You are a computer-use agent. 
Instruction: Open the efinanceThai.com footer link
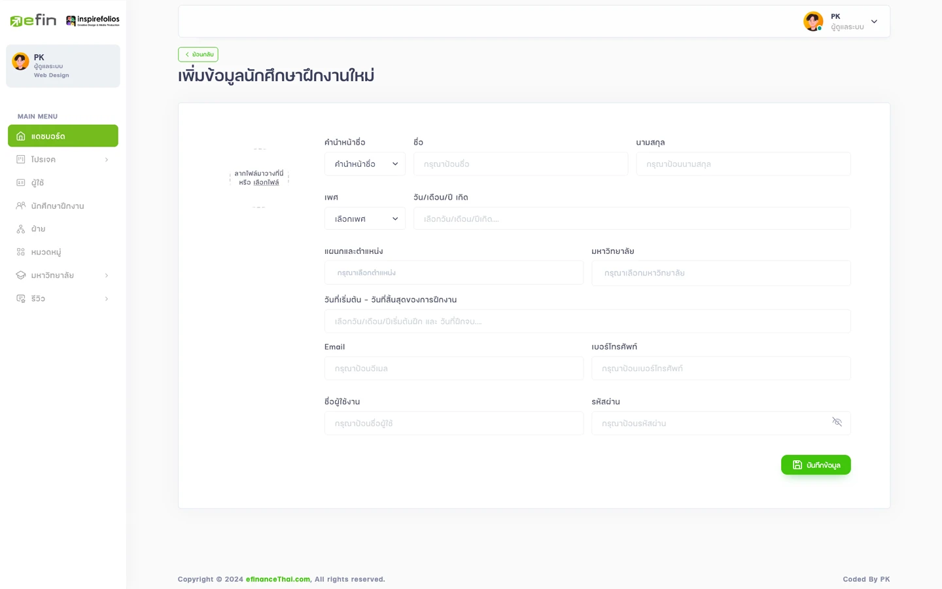pyautogui.click(x=277, y=579)
